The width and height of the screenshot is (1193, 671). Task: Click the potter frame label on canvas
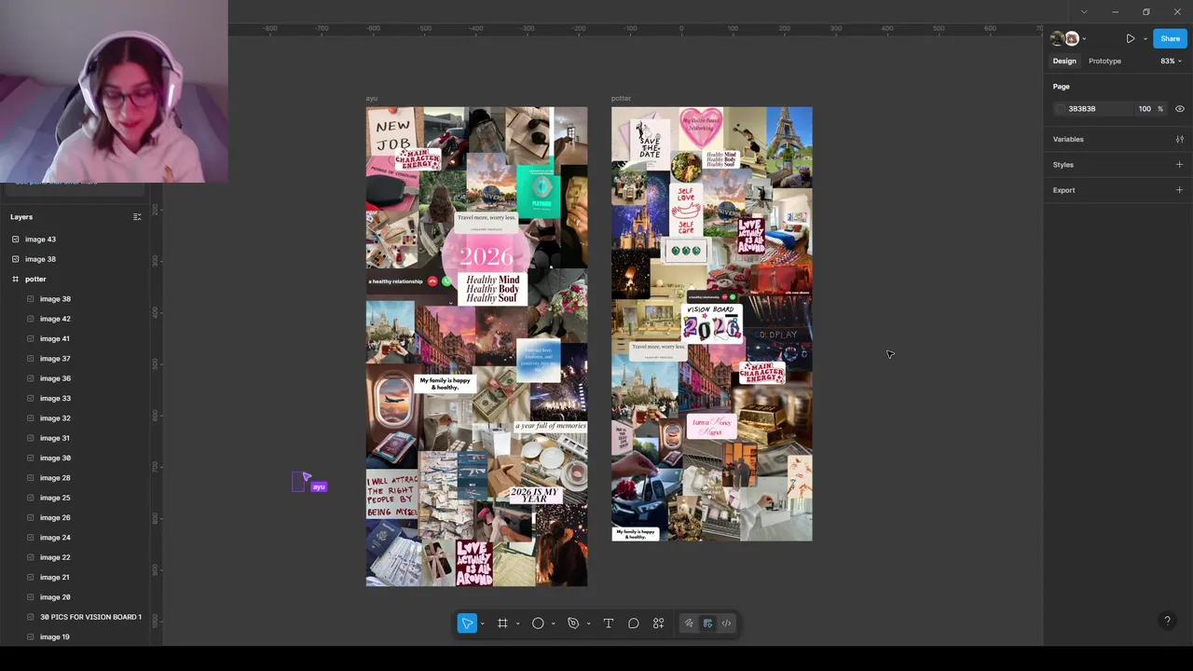621,99
